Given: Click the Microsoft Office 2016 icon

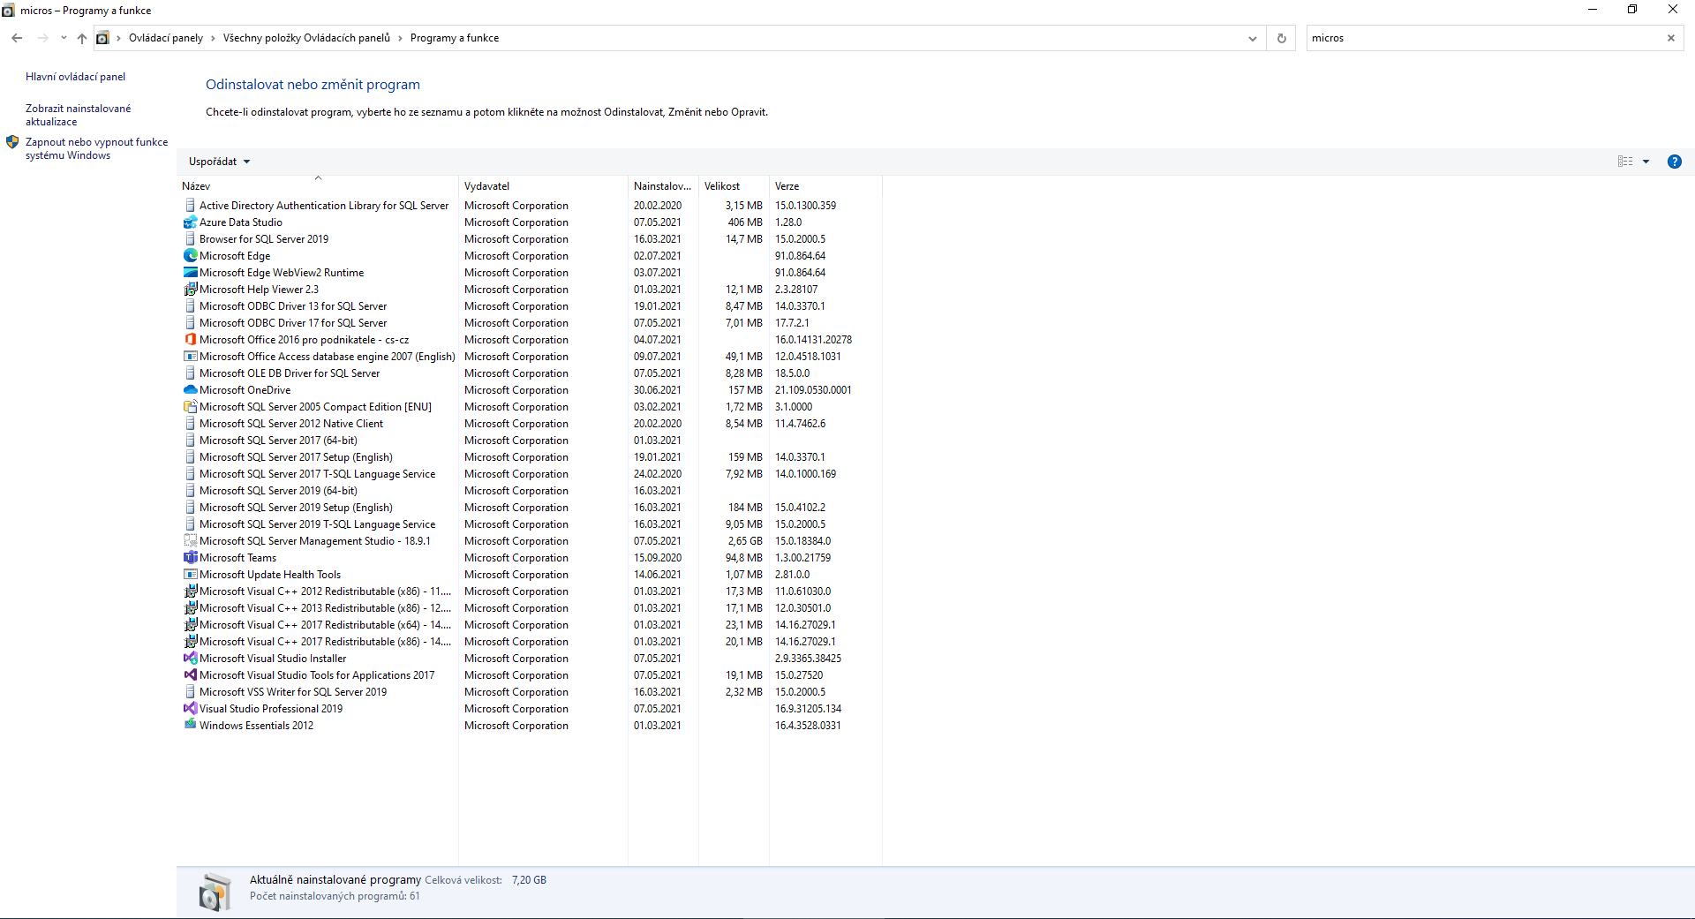Looking at the screenshot, I should click(x=190, y=340).
